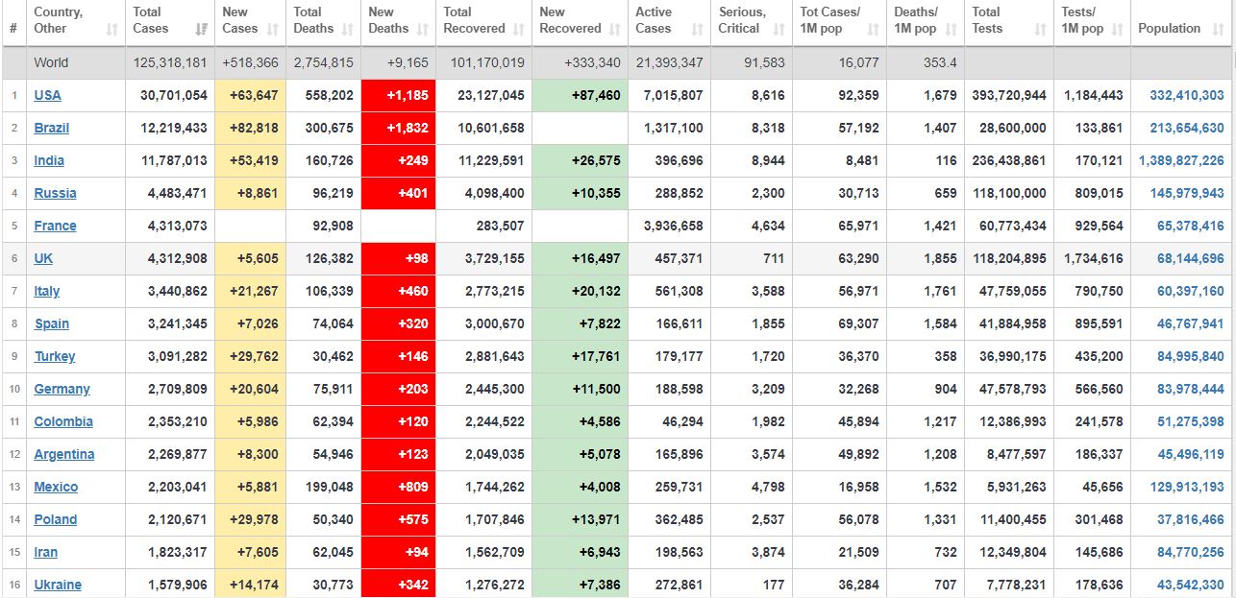Click France population number link
Screen dimensions: 1236x598
click(x=1190, y=226)
